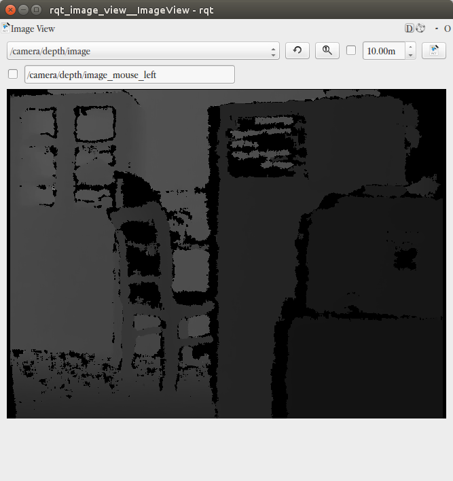Toggle dynamic depth range checkbox
Viewport: 453px width, 481px height.
(351, 51)
